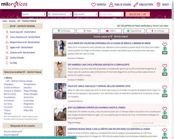Open Jeny Colombiana listing title link
This screenshot has width=174, height=139.
(97, 107)
